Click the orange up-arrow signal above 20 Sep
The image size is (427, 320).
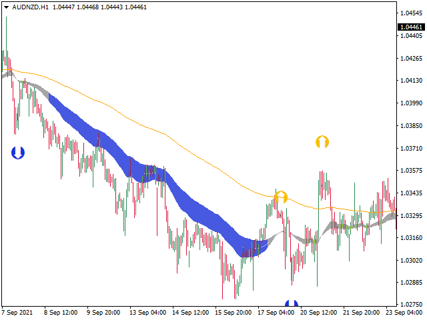click(x=322, y=142)
